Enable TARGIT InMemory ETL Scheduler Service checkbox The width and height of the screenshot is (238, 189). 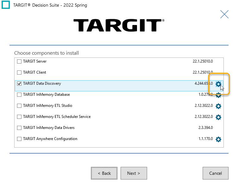[19, 117]
